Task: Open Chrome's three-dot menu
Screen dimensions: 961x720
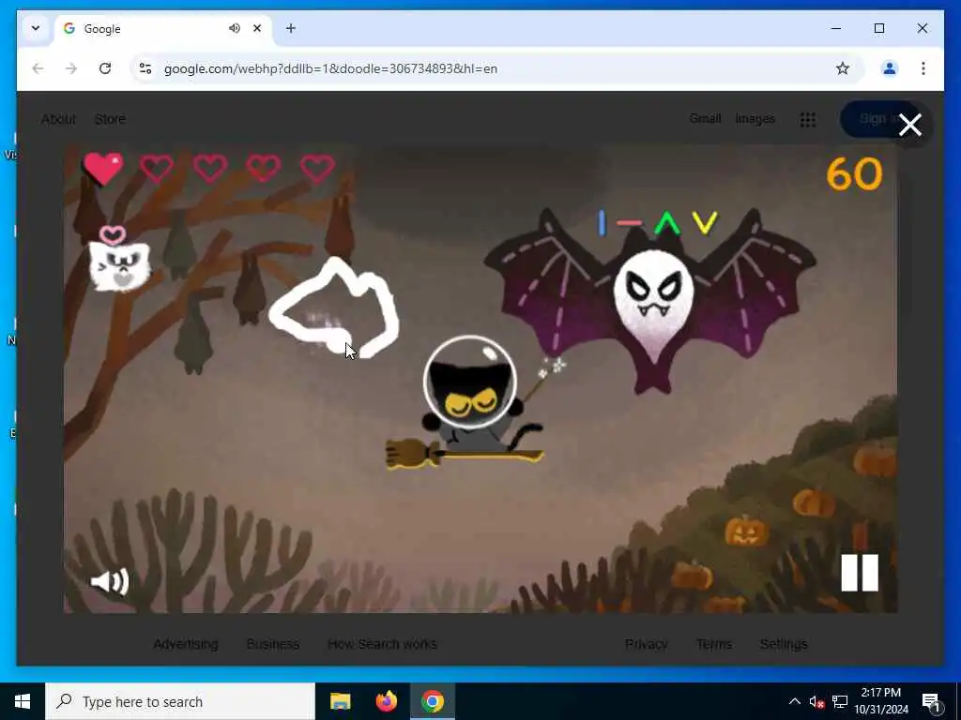Action: (x=923, y=68)
